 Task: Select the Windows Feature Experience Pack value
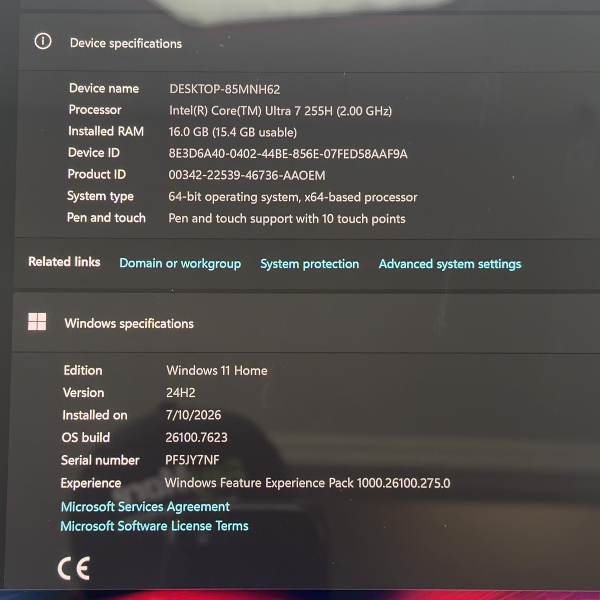point(308,483)
